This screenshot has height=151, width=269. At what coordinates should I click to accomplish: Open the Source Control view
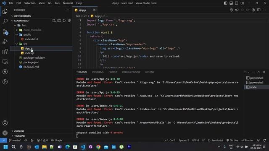coord(5,32)
